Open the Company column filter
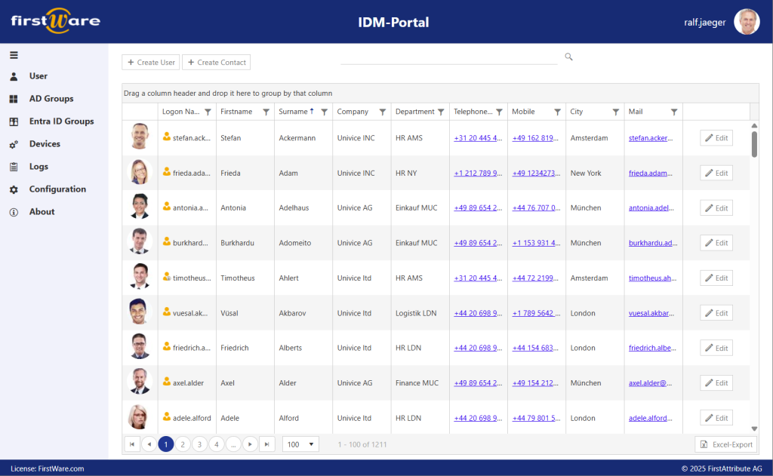773x476 pixels. 382,112
